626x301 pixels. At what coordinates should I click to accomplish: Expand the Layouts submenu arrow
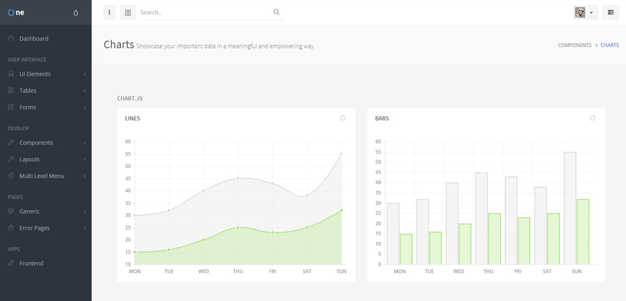coord(84,160)
